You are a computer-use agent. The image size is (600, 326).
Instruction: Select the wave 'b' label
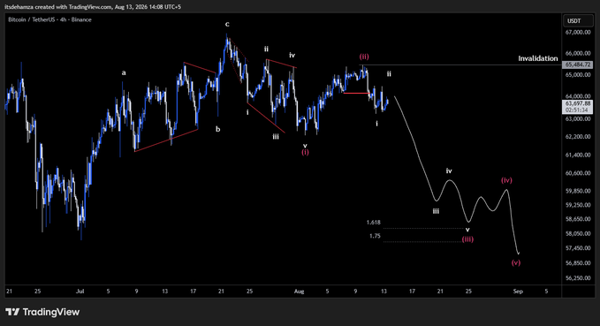point(217,129)
